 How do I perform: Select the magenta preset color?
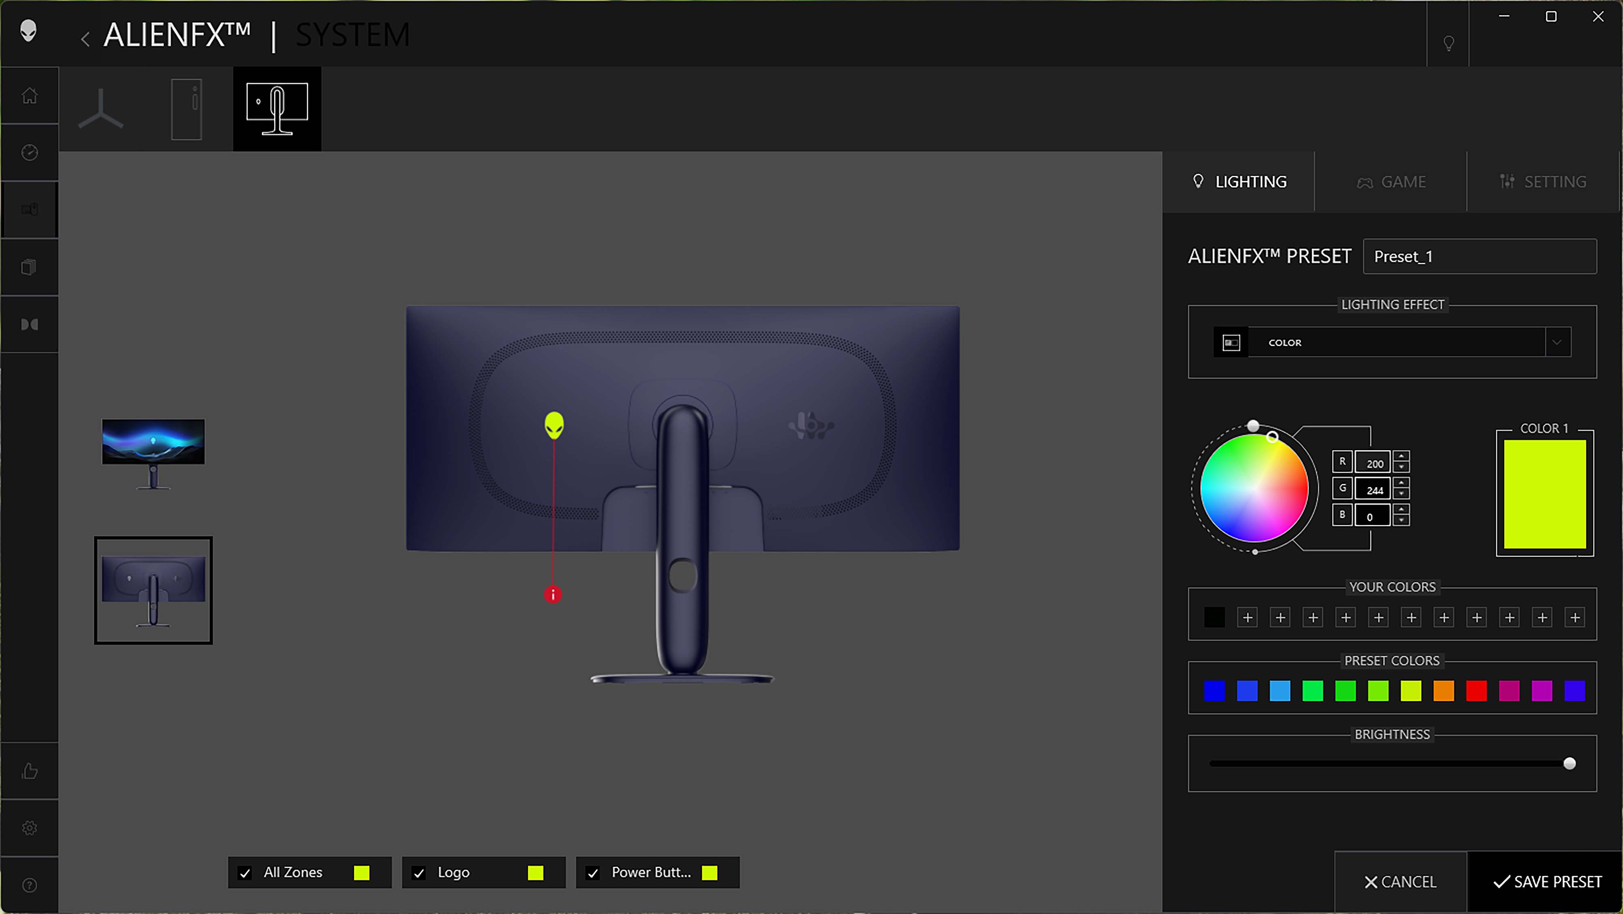1509,691
